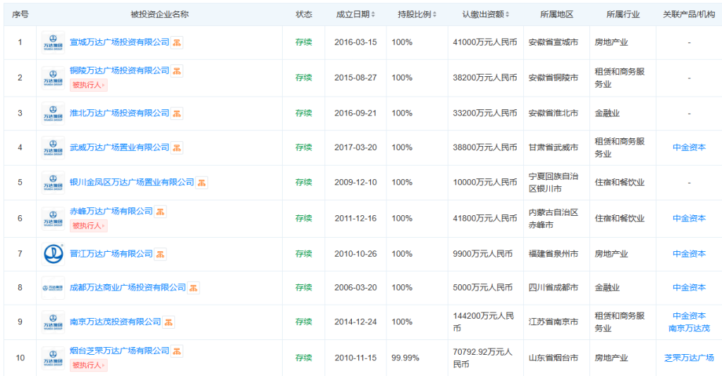The height and width of the screenshot is (376, 722).
Task: Click the 南京万达茂 related product link
Action: [689, 329]
